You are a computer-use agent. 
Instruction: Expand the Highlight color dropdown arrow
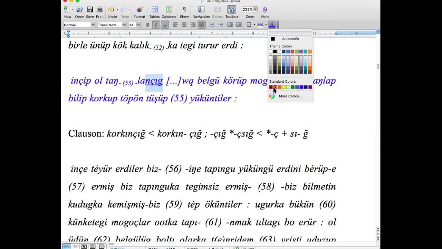[266, 25]
